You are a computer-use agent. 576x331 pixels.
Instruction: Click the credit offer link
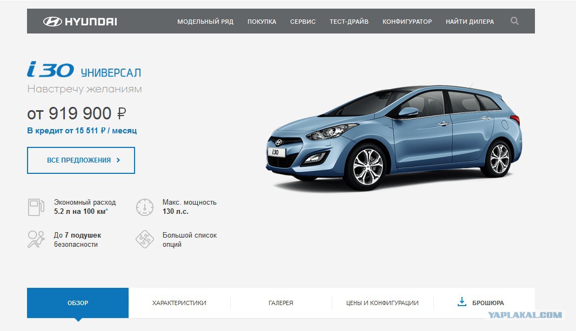point(82,131)
